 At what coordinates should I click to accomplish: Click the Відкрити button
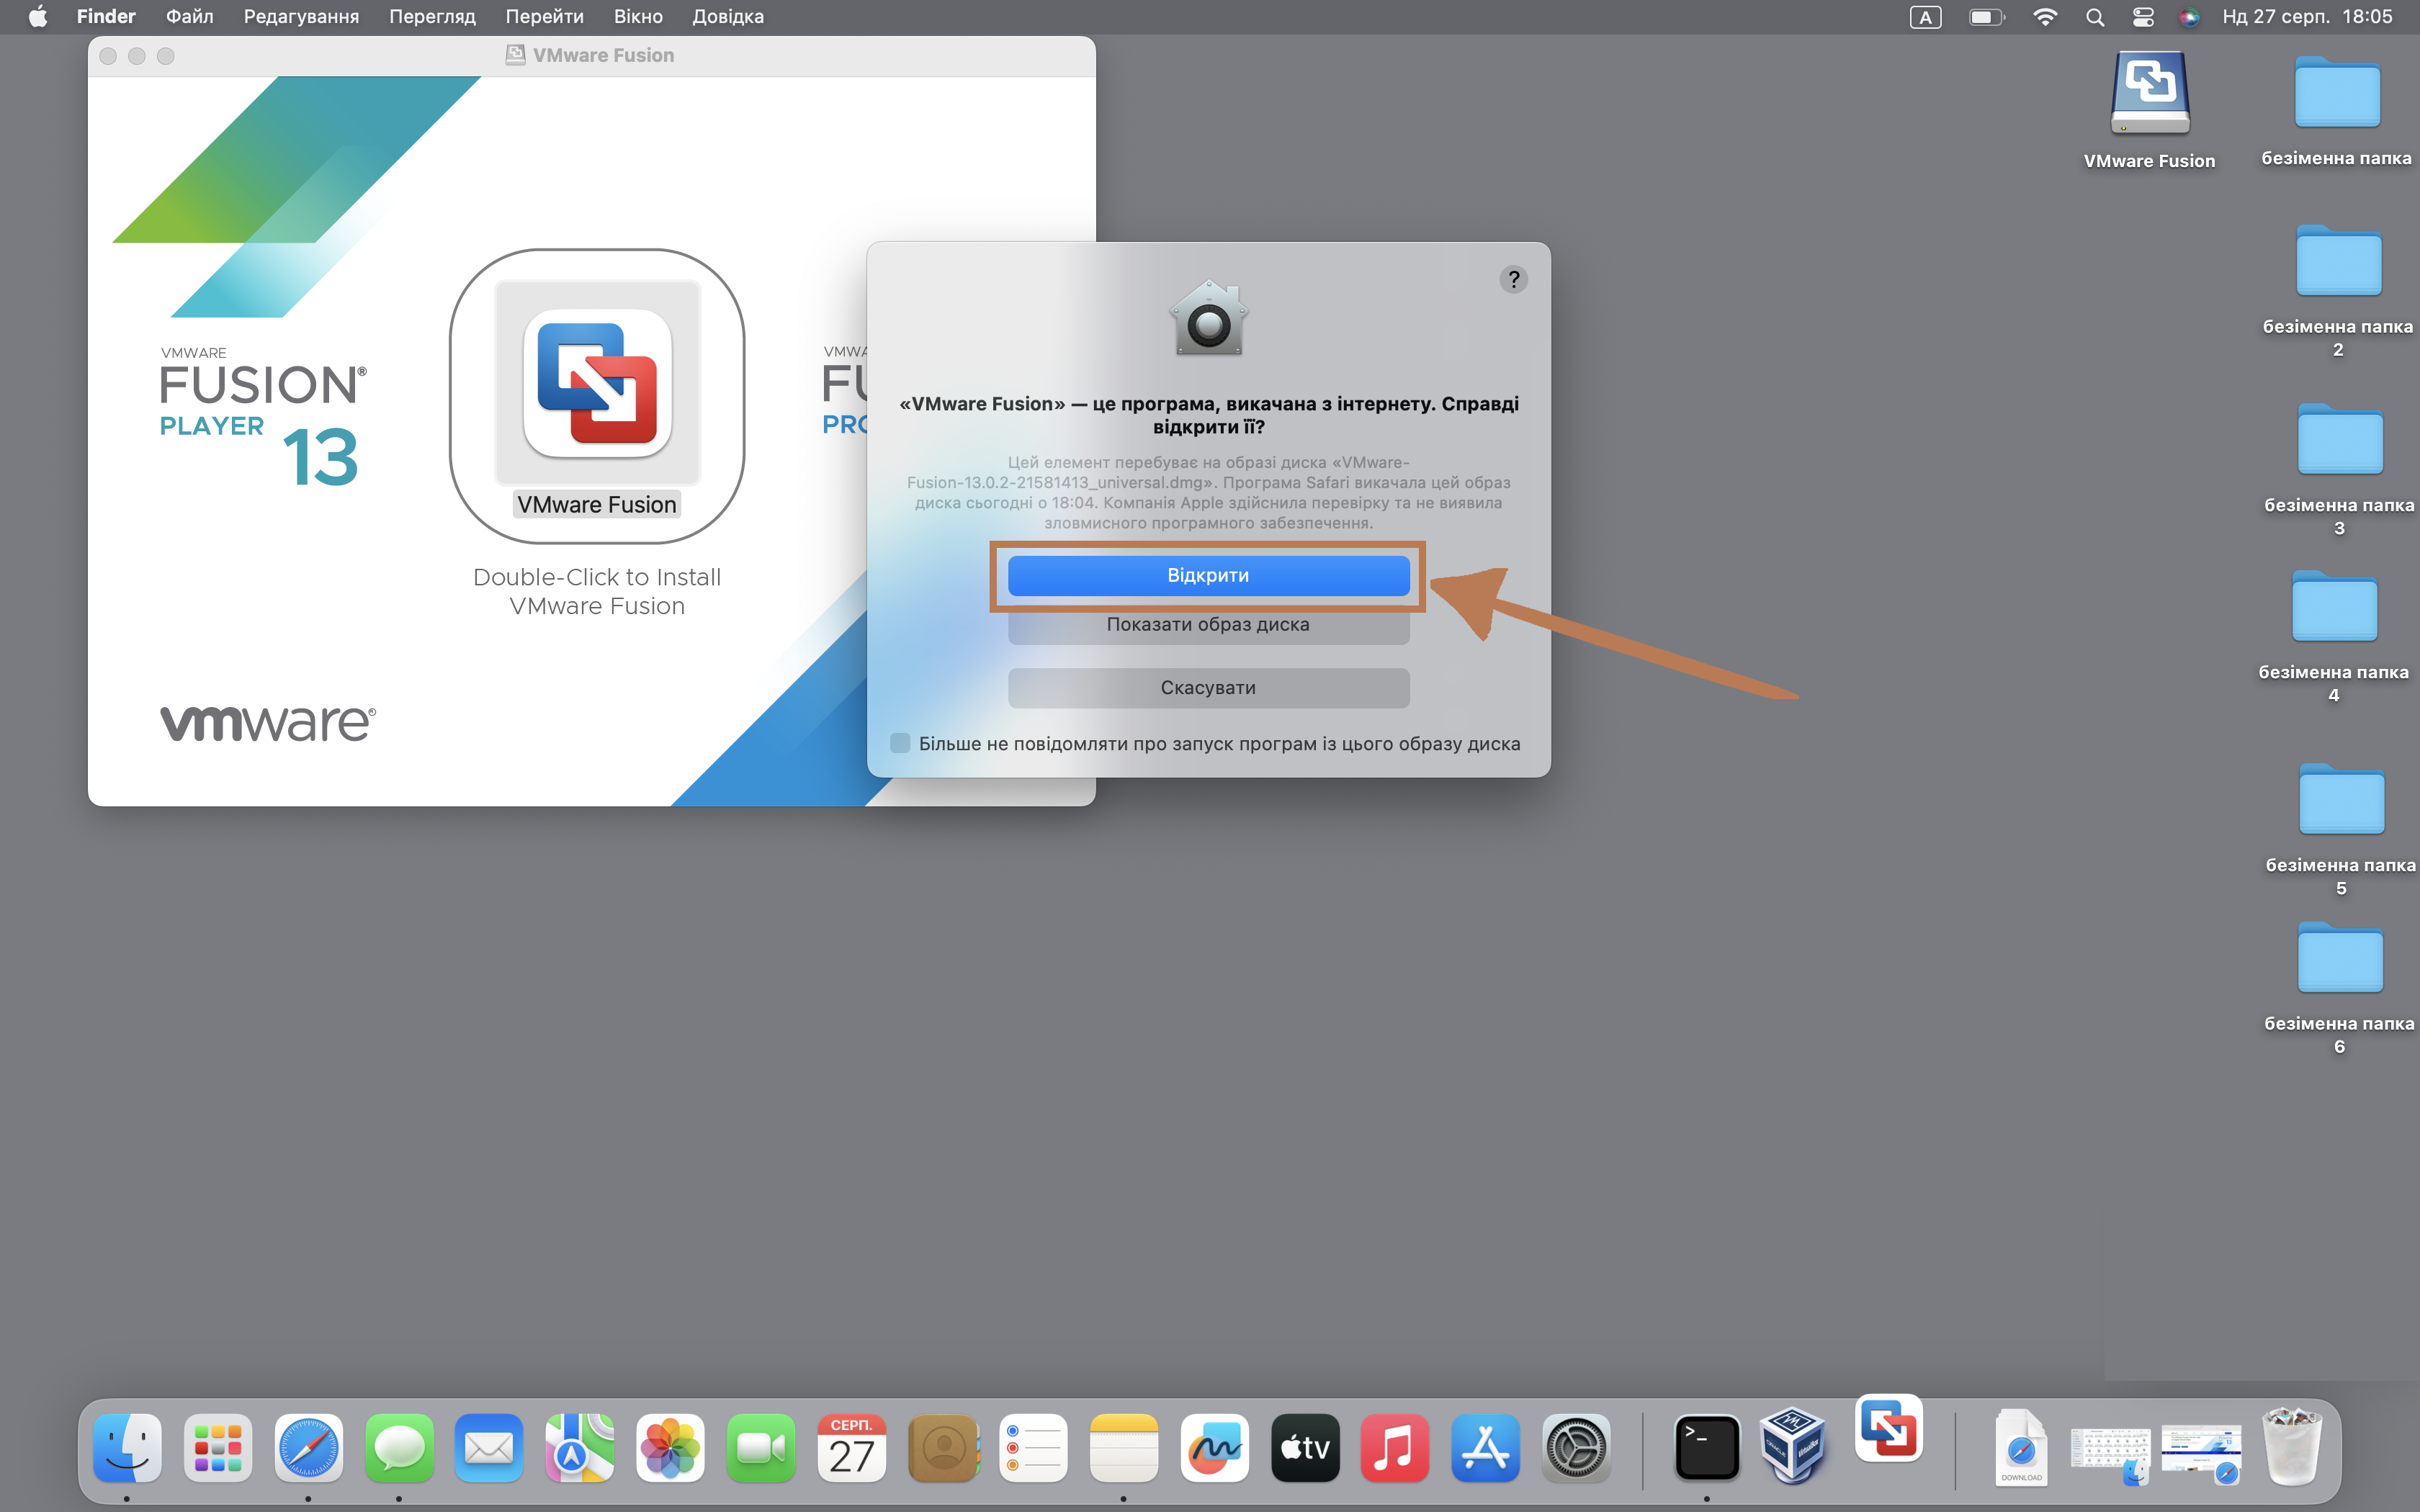click(x=1208, y=575)
